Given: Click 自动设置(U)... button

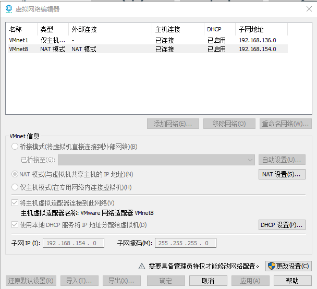Looking at the screenshot, I should click(x=282, y=160).
